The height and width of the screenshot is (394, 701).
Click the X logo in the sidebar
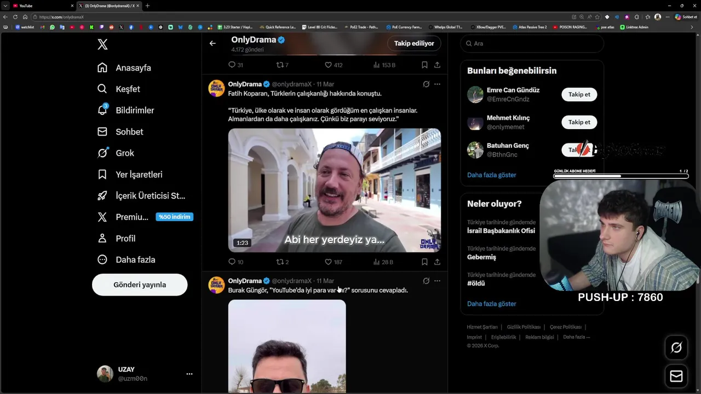[x=102, y=45]
